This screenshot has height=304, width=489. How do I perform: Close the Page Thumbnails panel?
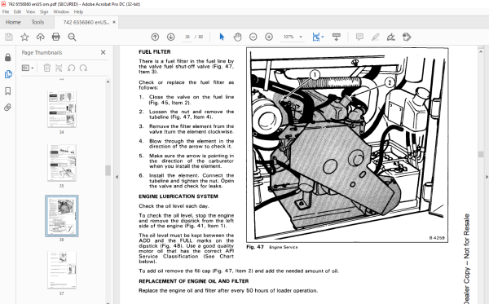click(104, 52)
